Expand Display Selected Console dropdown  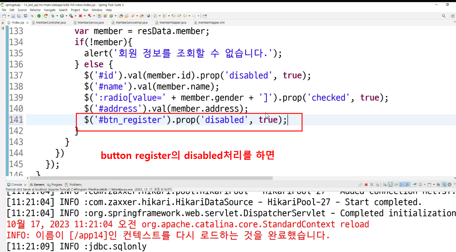click(x=425, y=184)
